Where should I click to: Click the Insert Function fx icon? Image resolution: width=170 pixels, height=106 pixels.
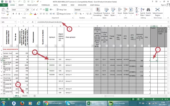[x=33, y=22]
